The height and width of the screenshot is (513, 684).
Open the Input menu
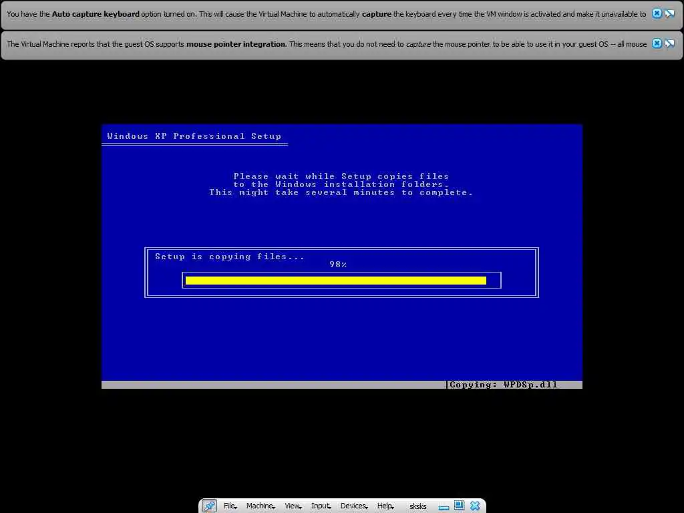pyautogui.click(x=321, y=506)
